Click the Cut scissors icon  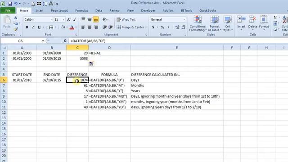click(x=16, y=18)
